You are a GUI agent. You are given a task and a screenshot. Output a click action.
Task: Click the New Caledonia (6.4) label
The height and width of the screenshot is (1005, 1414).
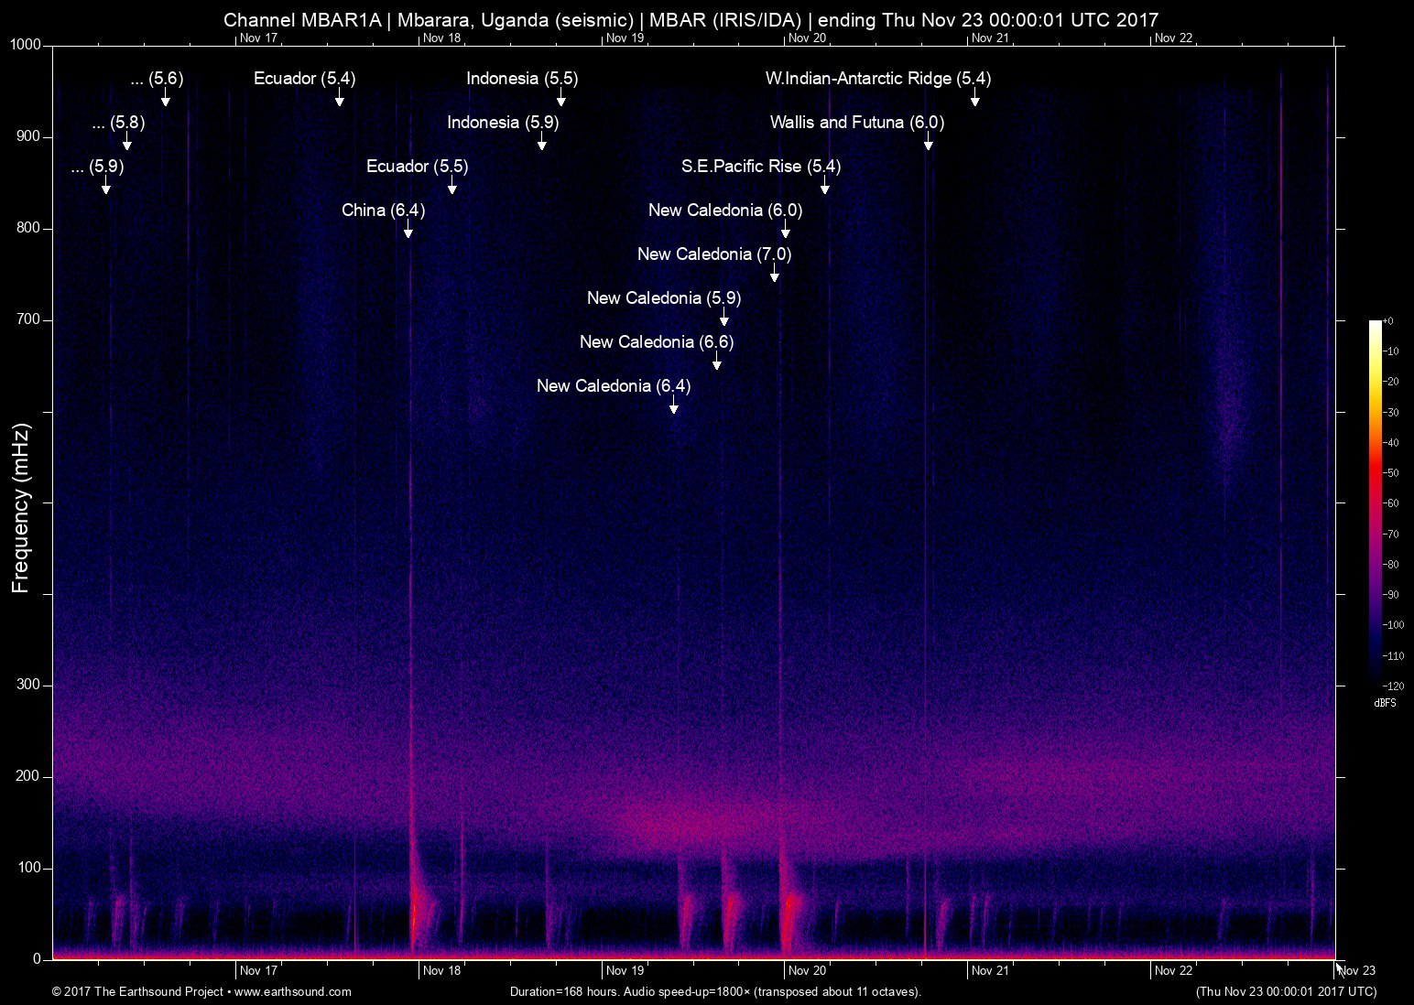tap(614, 386)
